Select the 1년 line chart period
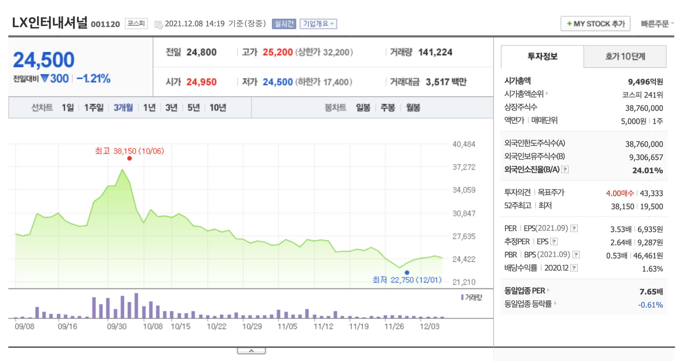The width and height of the screenshot is (684, 361). coord(149,107)
